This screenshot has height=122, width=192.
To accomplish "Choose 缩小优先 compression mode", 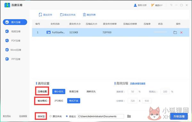I will tap(59, 91).
